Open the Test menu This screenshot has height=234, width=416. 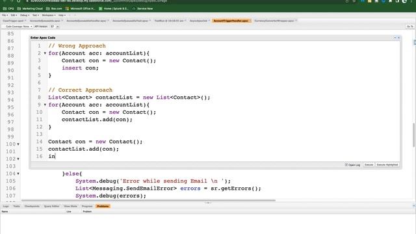pyautogui.click(x=35, y=15)
